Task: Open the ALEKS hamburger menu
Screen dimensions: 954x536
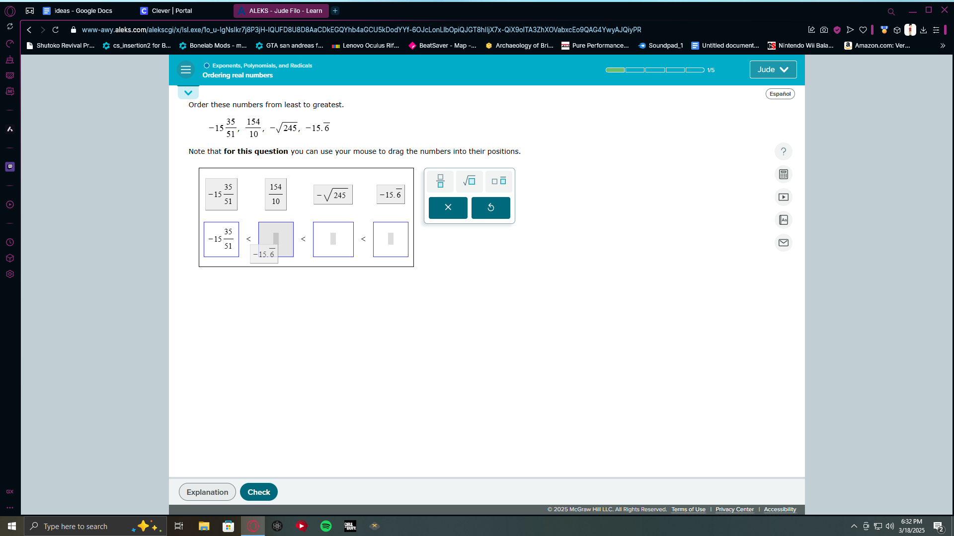Action: tap(186, 70)
